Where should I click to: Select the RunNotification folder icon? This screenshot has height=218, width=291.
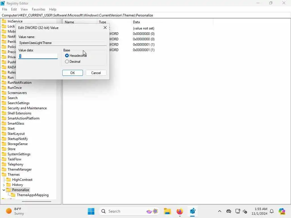(x=4, y=83)
